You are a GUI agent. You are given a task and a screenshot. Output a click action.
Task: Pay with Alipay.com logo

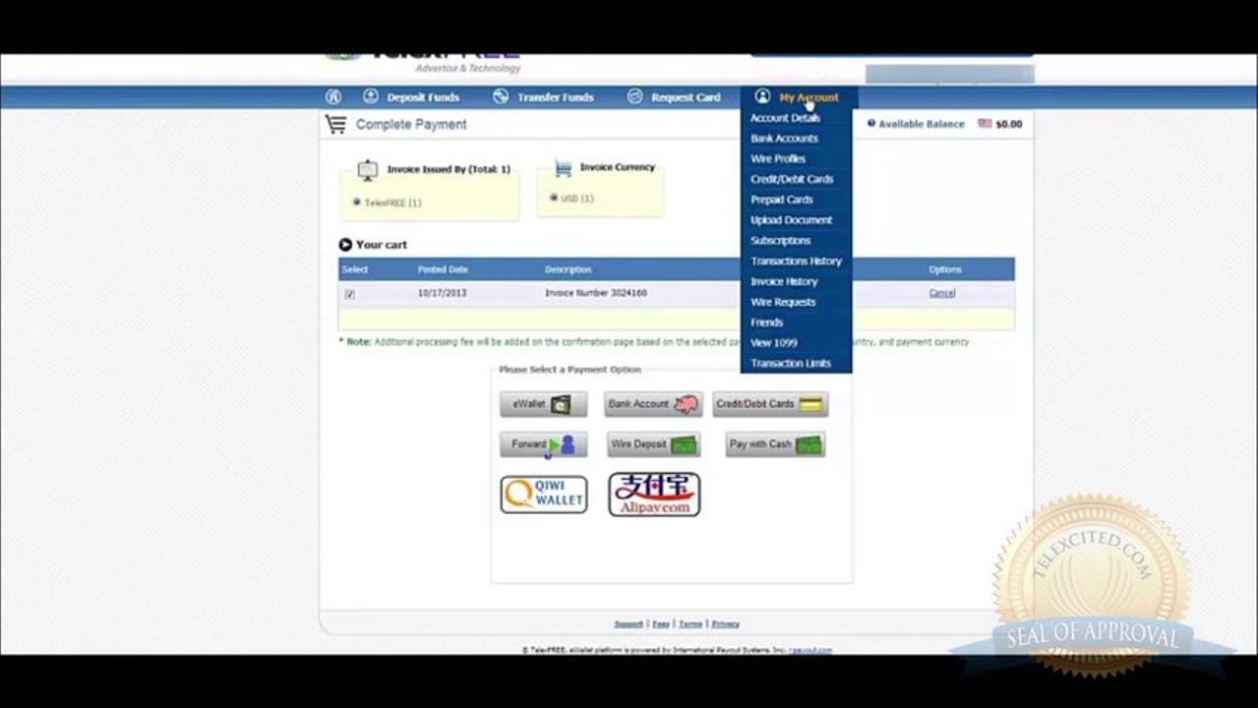[x=654, y=494]
